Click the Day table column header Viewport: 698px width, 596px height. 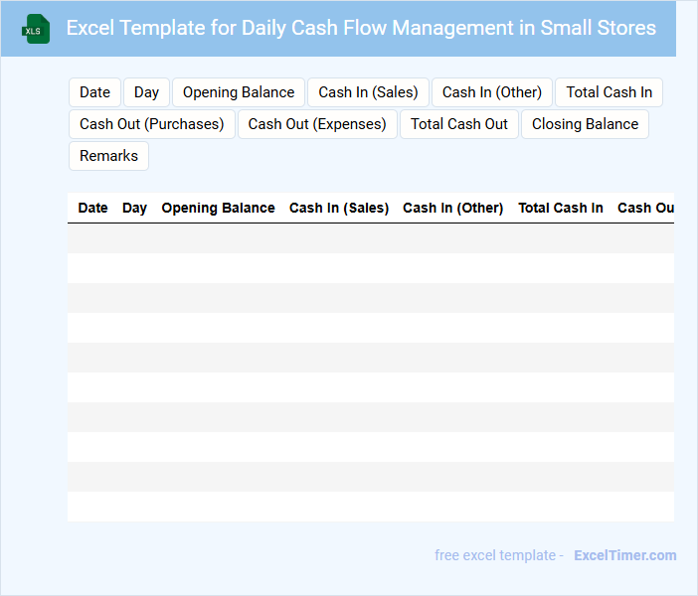134,208
